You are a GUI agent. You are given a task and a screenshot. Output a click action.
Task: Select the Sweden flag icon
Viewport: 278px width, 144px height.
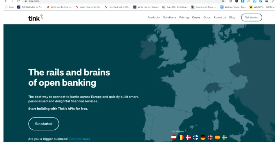coord(225,137)
